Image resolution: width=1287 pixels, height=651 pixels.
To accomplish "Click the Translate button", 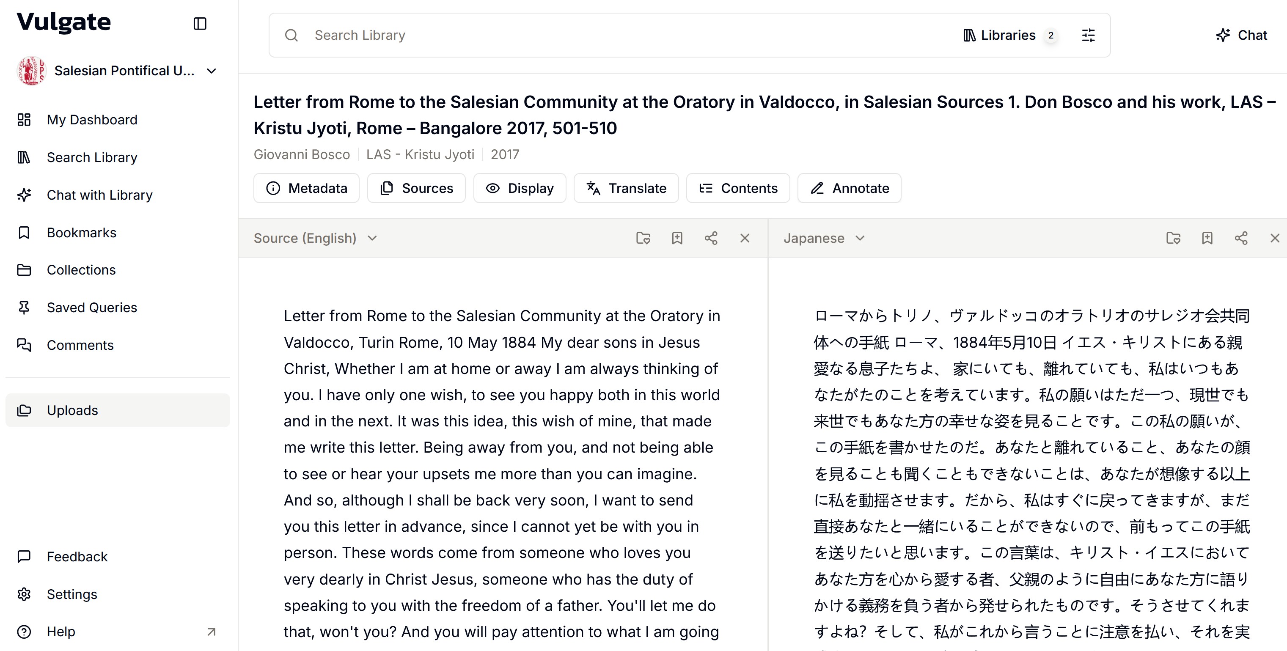I will click(626, 188).
